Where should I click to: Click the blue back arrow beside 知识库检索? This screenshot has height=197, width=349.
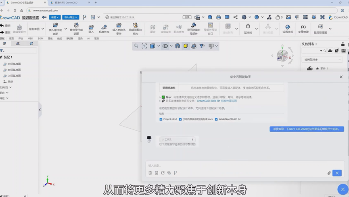(x=44, y=17)
